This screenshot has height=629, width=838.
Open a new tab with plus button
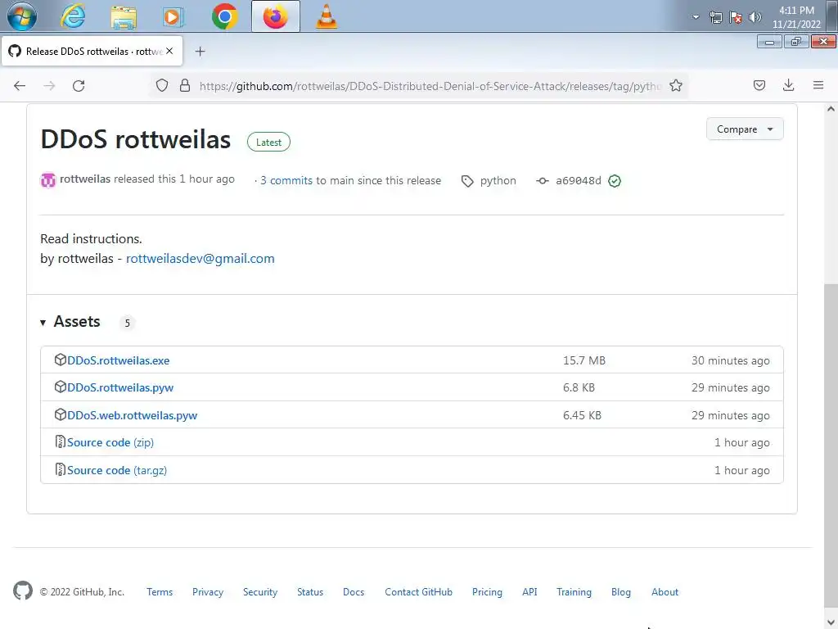click(200, 52)
